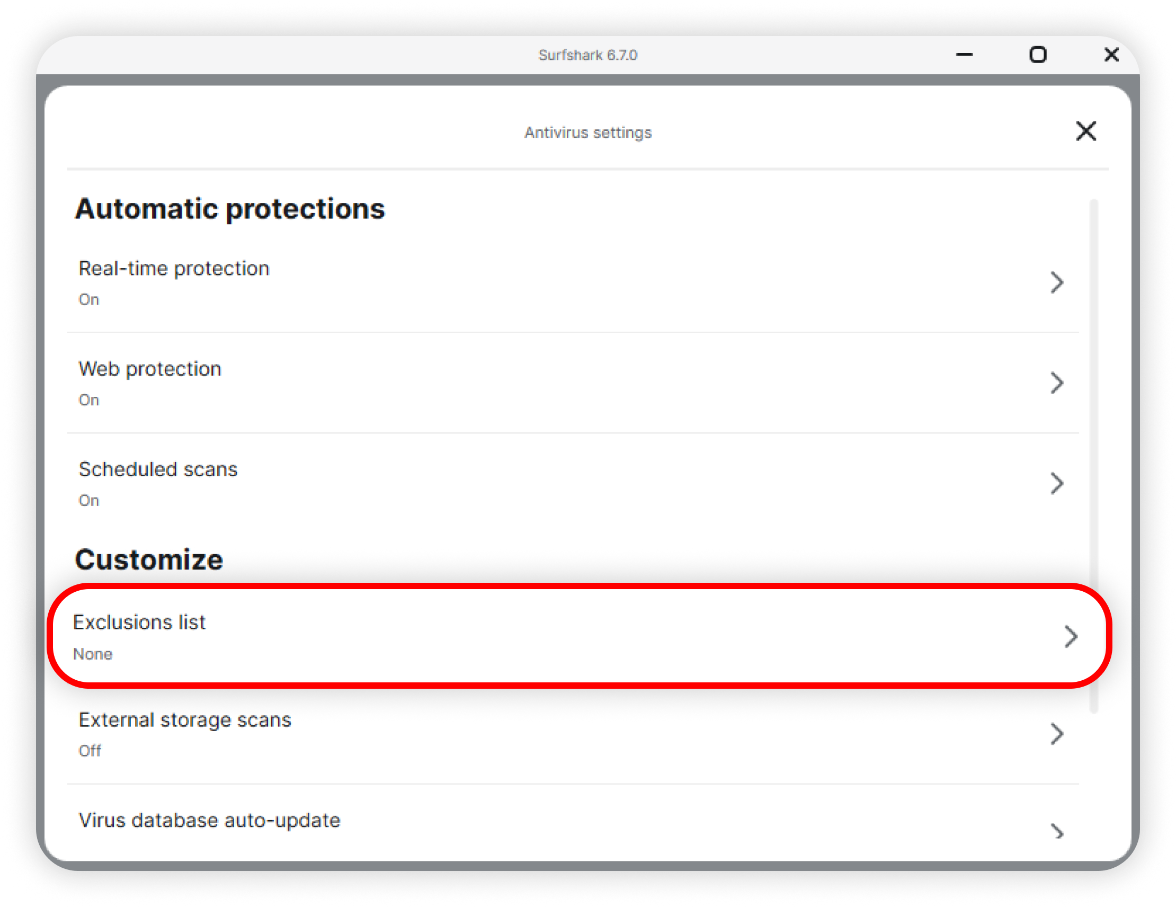Expand Real-time protection chevron arrow
The height and width of the screenshot is (907, 1176).
click(1056, 282)
